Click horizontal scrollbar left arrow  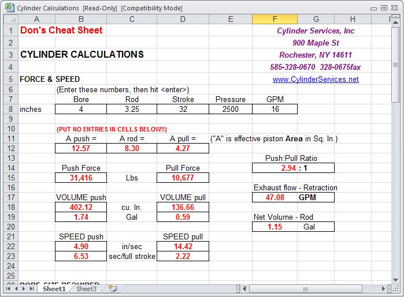pos(244,289)
